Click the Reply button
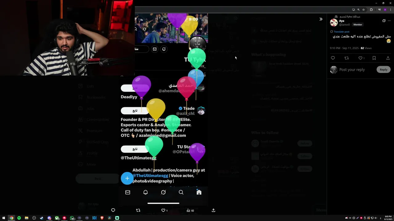This screenshot has height=221, width=394. [x=384, y=70]
